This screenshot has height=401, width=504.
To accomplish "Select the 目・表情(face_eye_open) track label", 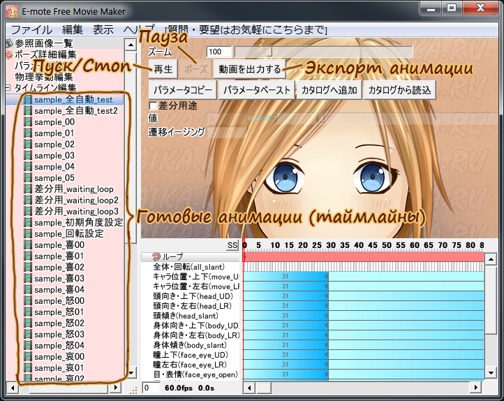I will point(195,374).
